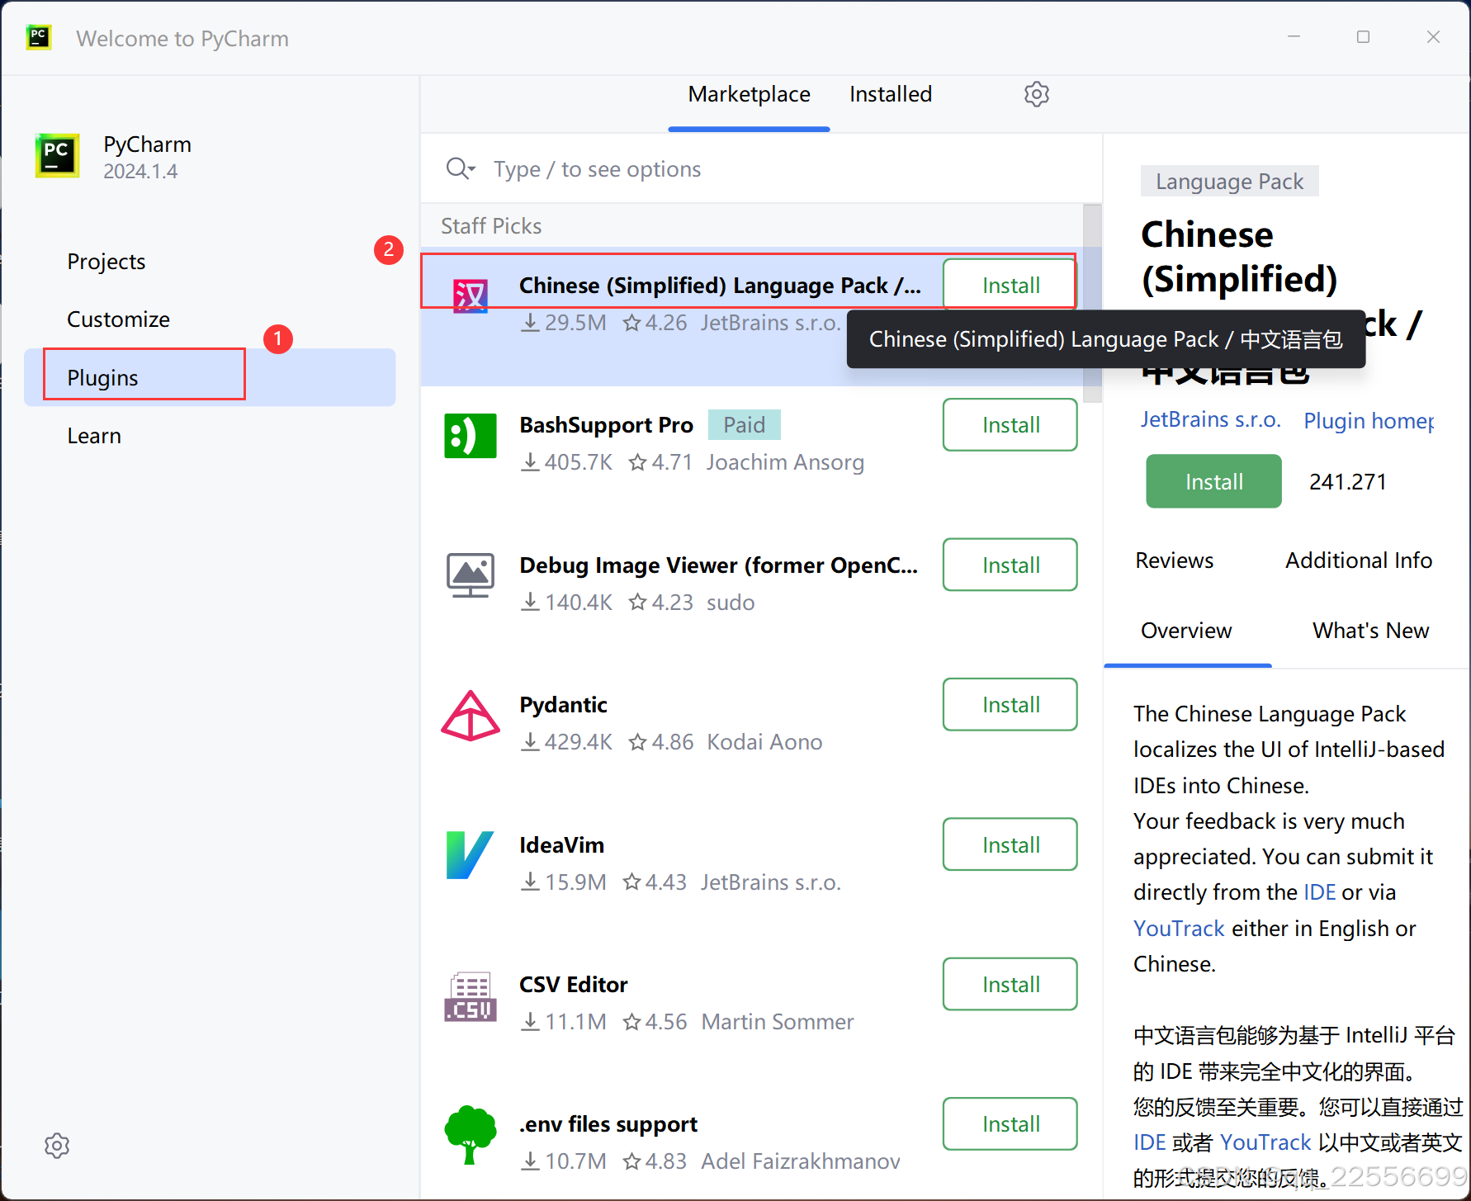
Task: Install the Chinese (Simplified) Language Pack from the list
Action: point(1010,286)
